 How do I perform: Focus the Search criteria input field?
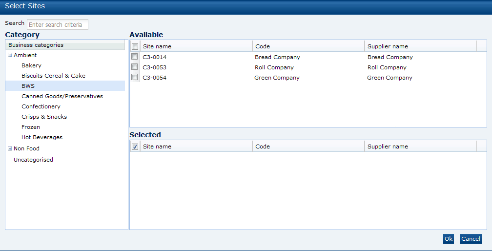tap(58, 24)
